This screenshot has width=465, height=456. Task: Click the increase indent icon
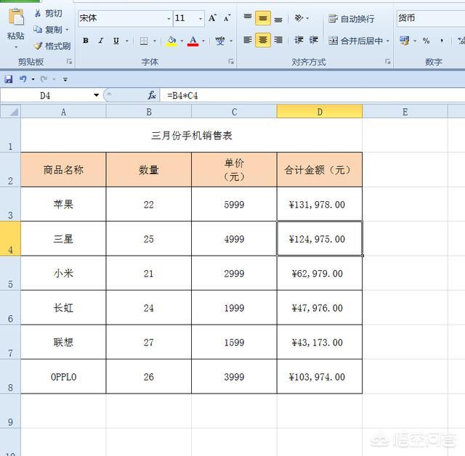[x=314, y=40]
